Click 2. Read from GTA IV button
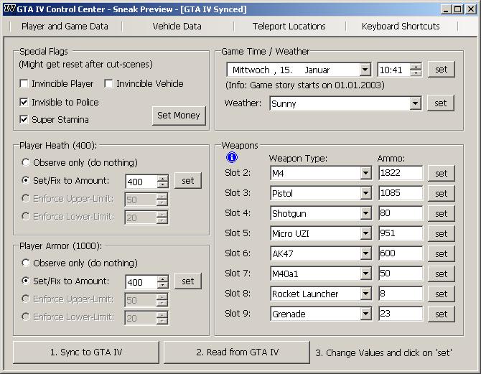This screenshot has width=481, height=374. (237, 352)
